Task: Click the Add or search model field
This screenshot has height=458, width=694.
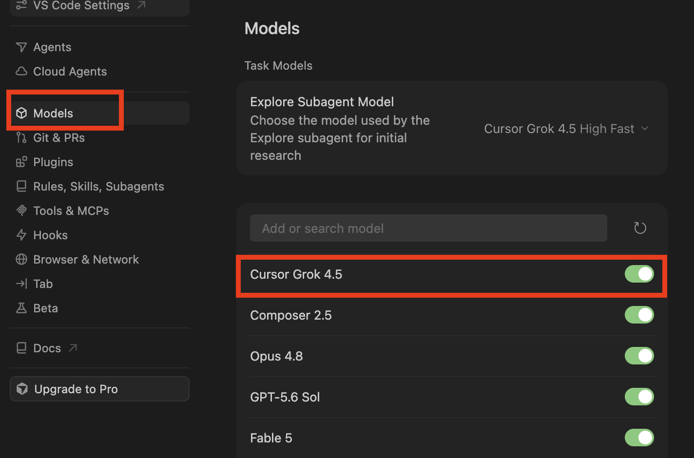Action: [x=428, y=228]
